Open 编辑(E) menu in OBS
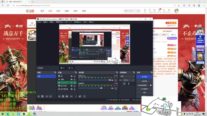207x116 pixels. (45, 22)
